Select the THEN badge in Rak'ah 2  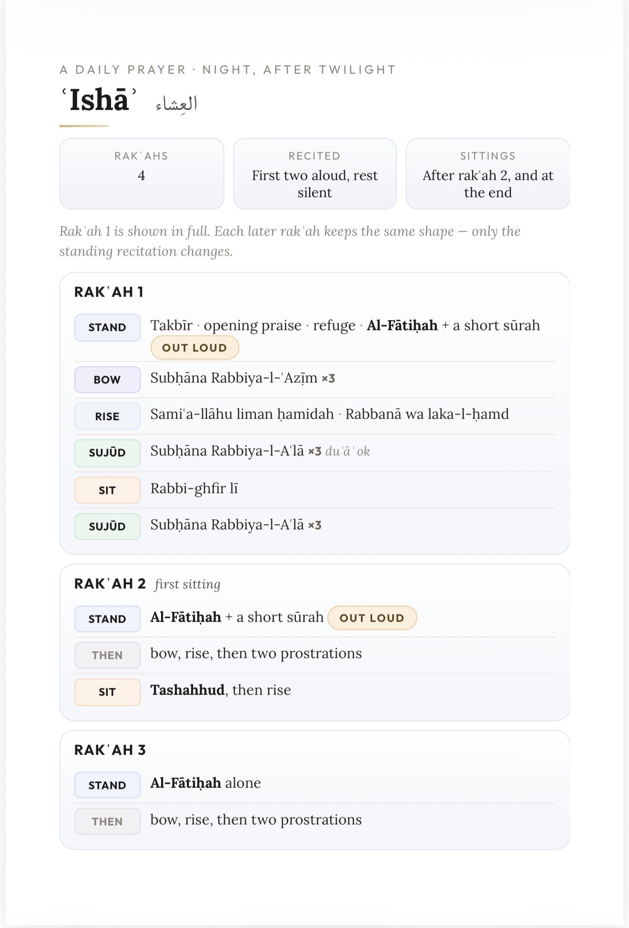(107, 655)
